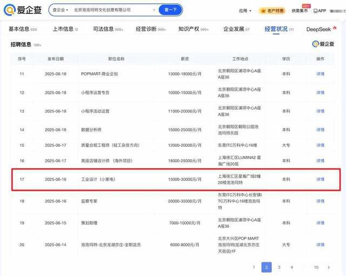Click the job title 策划助理

point(89,223)
